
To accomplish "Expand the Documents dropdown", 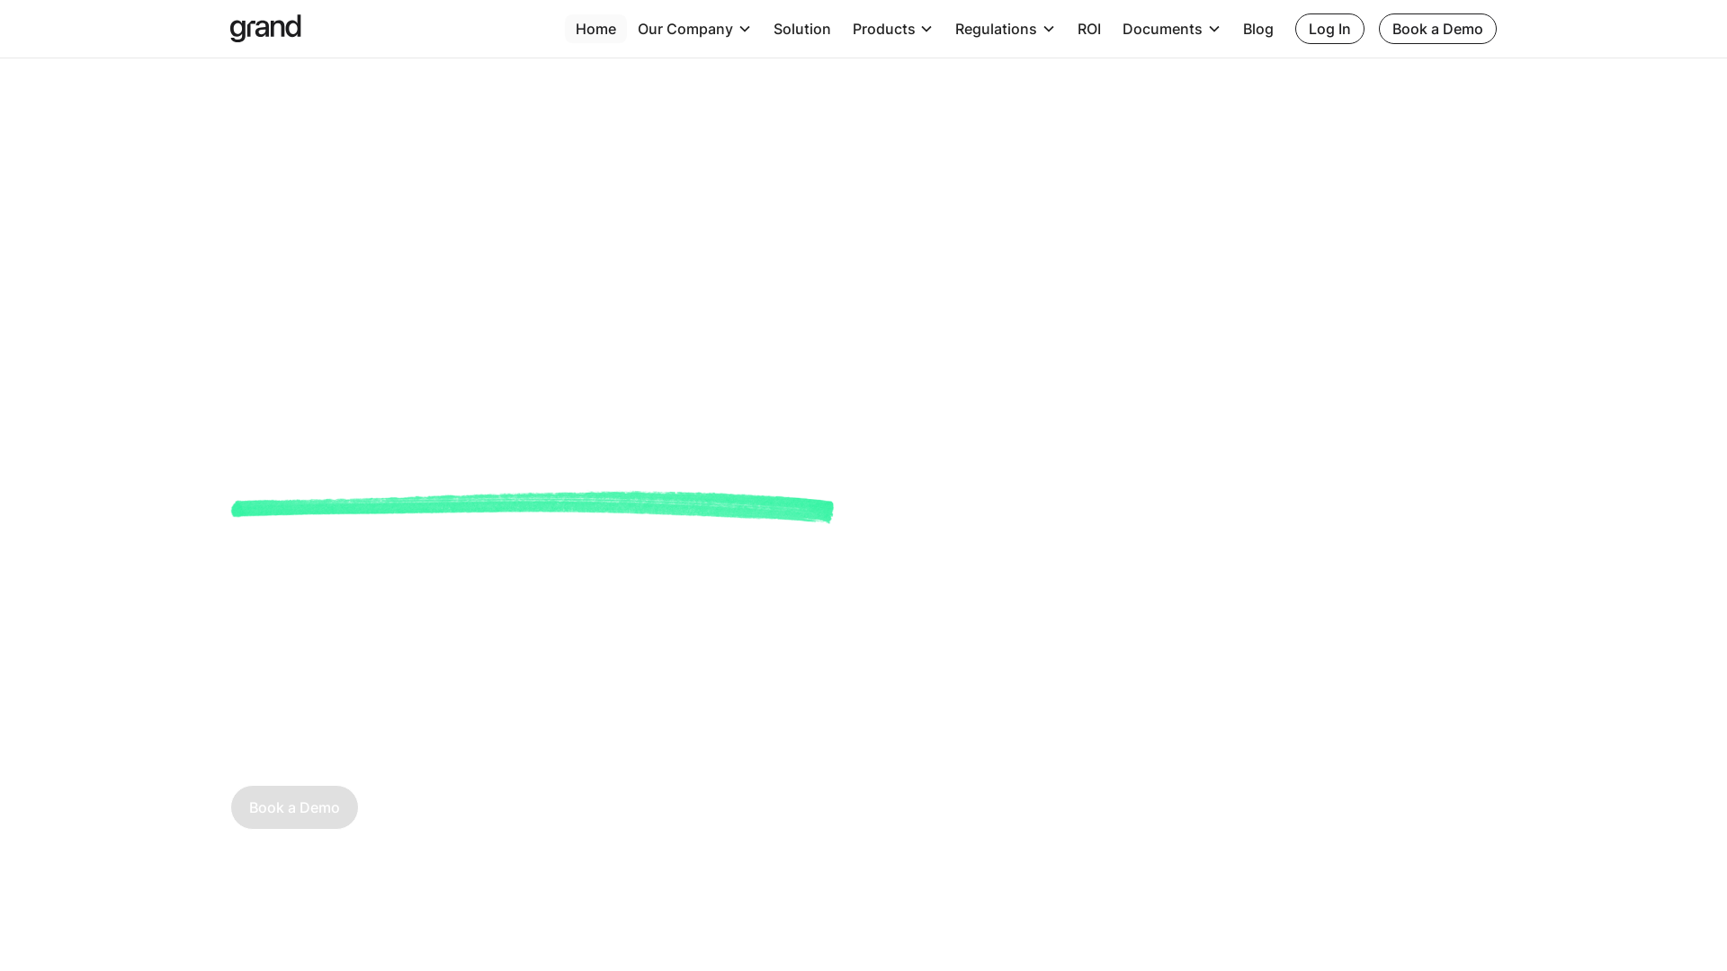I will click(1171, 29).
